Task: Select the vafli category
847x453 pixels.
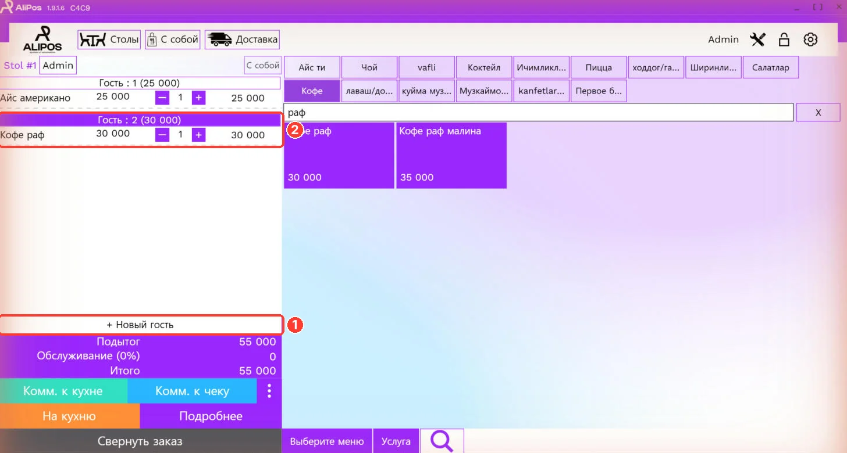Action: (426, 67)
